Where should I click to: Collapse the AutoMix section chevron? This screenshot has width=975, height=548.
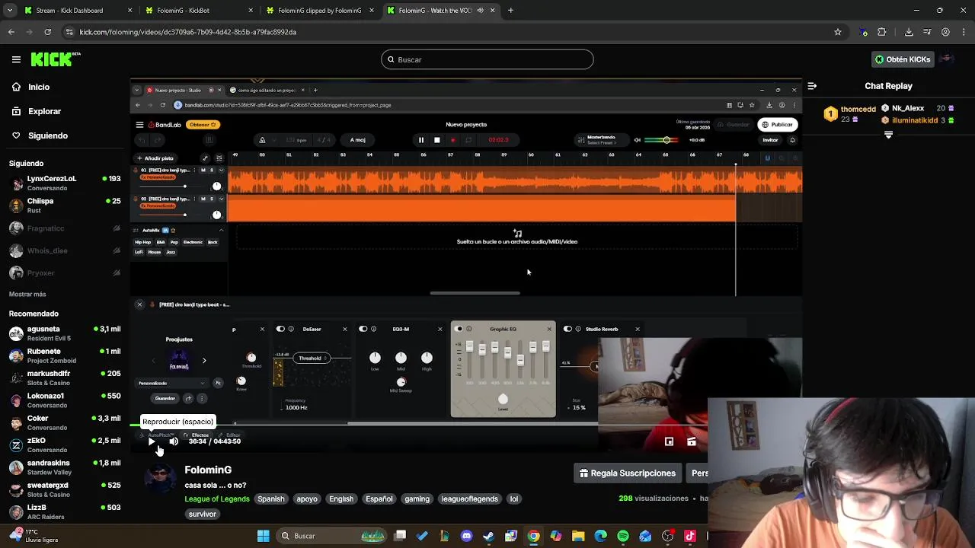tap(221, 230)
